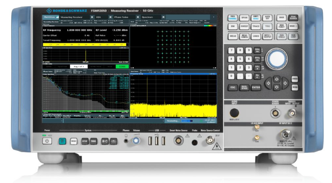Click the Volume control knob

(x=136, y=140)
